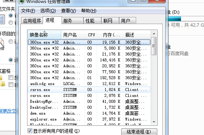The image size is (204, 135).
Task: Click the 37,972 K memory value
Action: pos(111,119)
